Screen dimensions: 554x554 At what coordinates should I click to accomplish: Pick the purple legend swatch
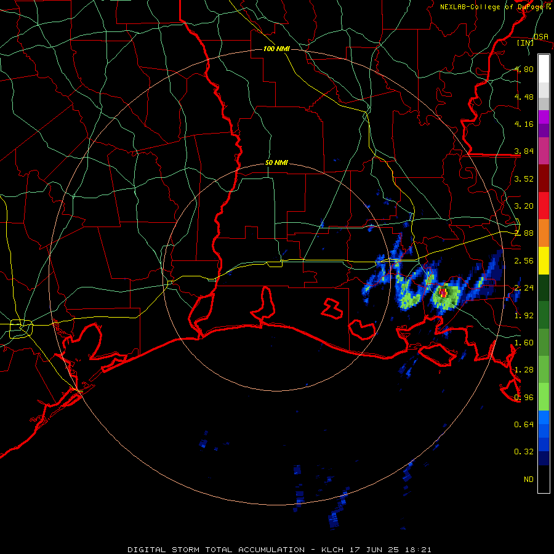coord(544,130)
